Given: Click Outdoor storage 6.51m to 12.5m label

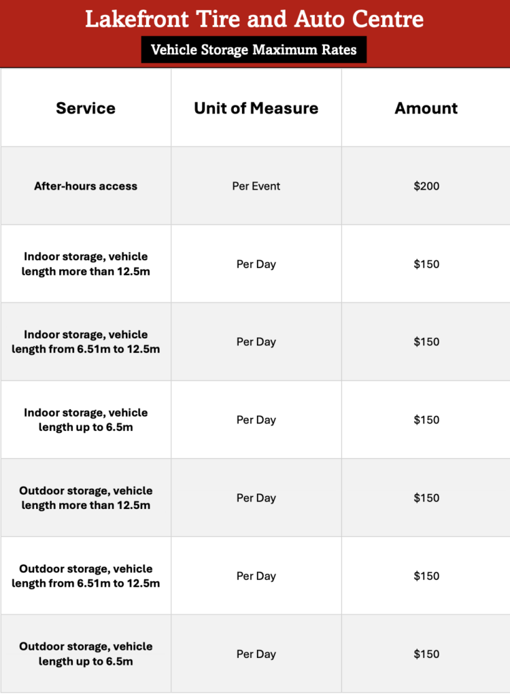Looking at the screenshot, I should point(86,576).
